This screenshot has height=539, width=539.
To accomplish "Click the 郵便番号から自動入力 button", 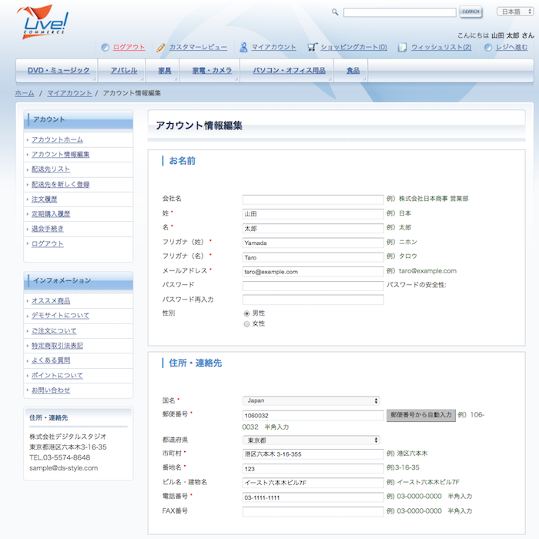I will (420, 415).
